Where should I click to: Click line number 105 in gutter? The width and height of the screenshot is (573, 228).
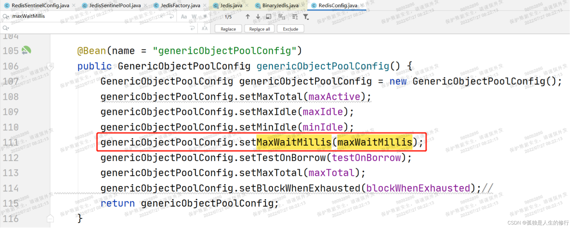(x=11, y=51)
